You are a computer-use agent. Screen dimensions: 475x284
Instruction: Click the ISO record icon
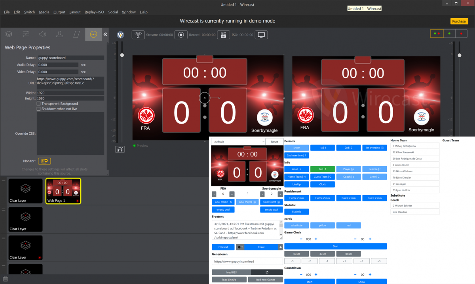(x=223, y=35)
